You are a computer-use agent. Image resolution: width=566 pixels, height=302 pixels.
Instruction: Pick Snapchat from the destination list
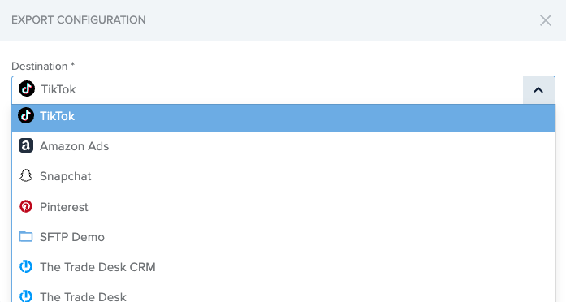click(283, 176)
